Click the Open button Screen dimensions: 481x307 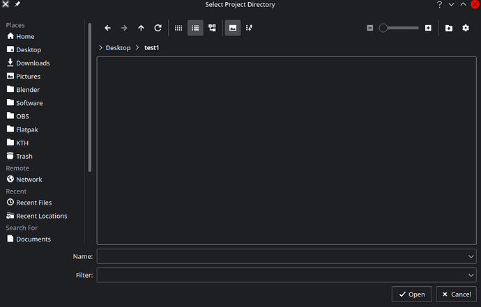(411, 294)
